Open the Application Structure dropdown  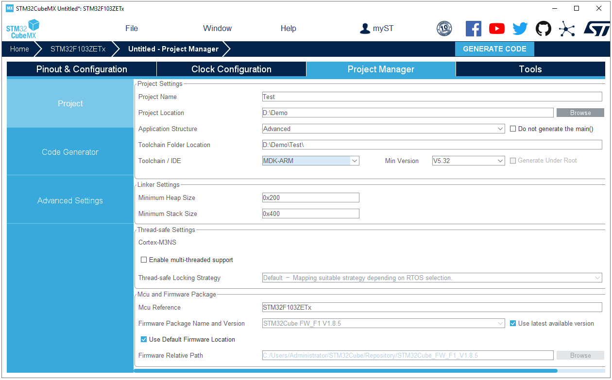click(x=383, y=129)
